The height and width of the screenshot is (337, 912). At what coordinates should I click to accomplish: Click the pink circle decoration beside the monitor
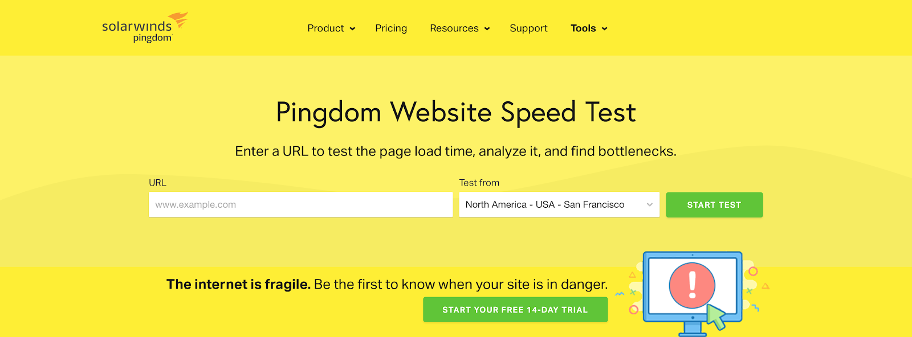pyautogui.click(x=752, y=270)
